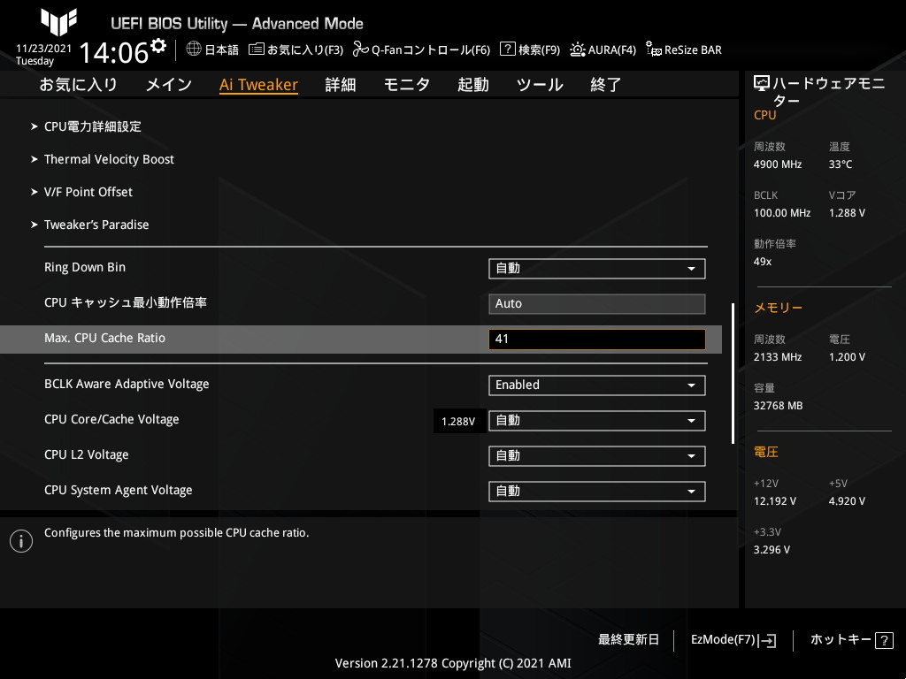Click the 2133 MHz memory frequency value
The image size is (906, 679).
tap(778, 357)
